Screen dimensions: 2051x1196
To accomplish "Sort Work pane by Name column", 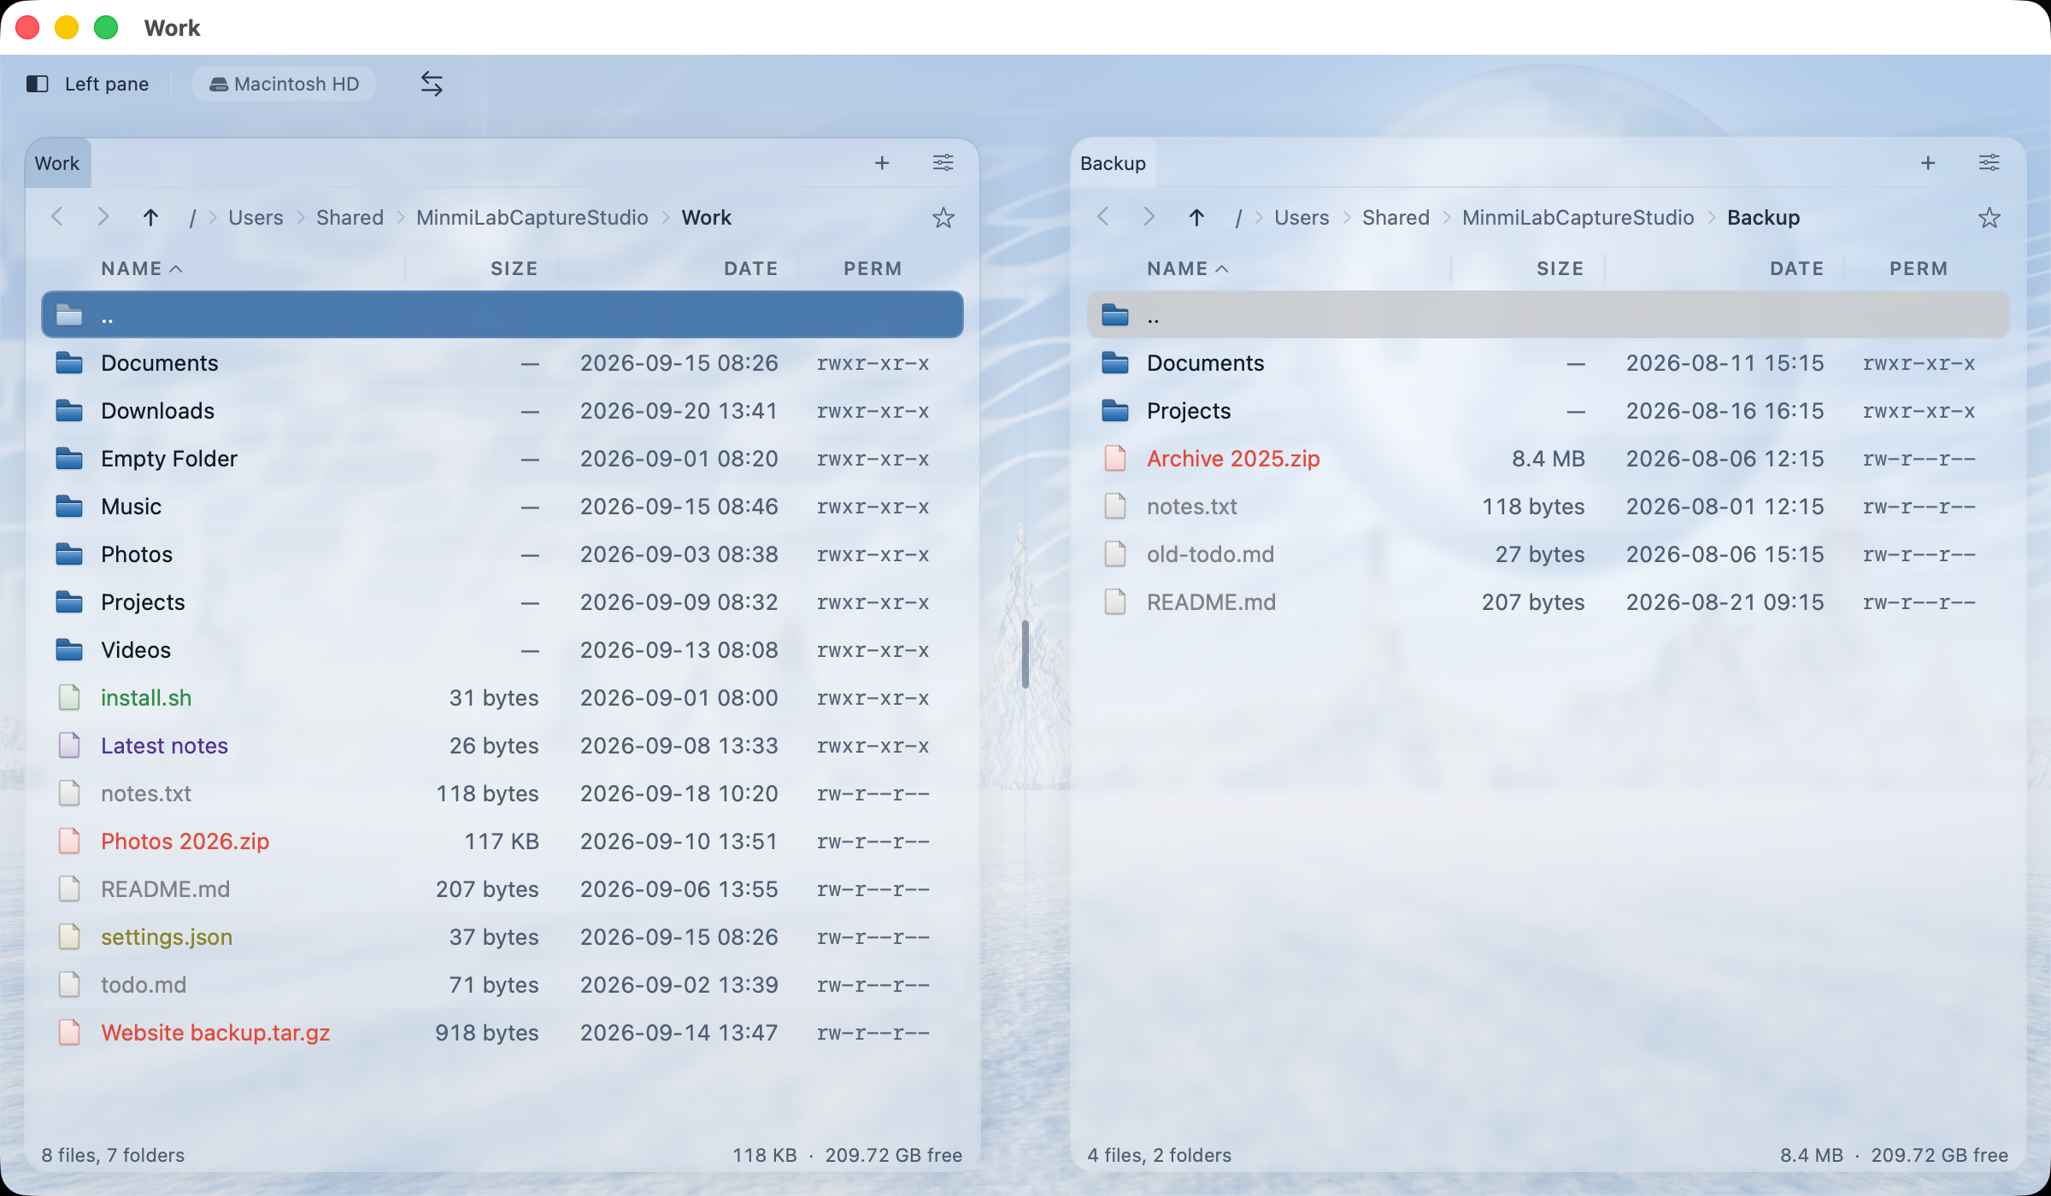I will 142,269.
